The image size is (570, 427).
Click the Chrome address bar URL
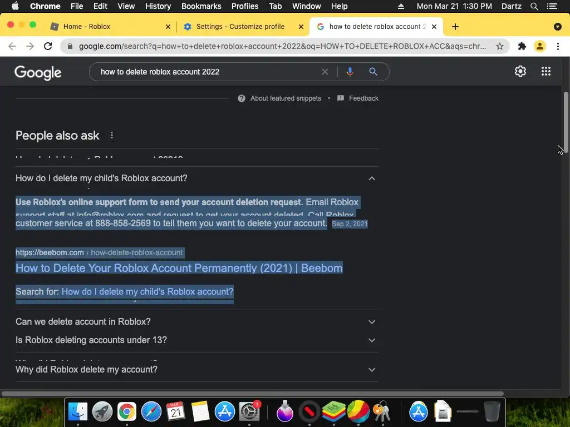pyautogui.click(x=282, y=46)
